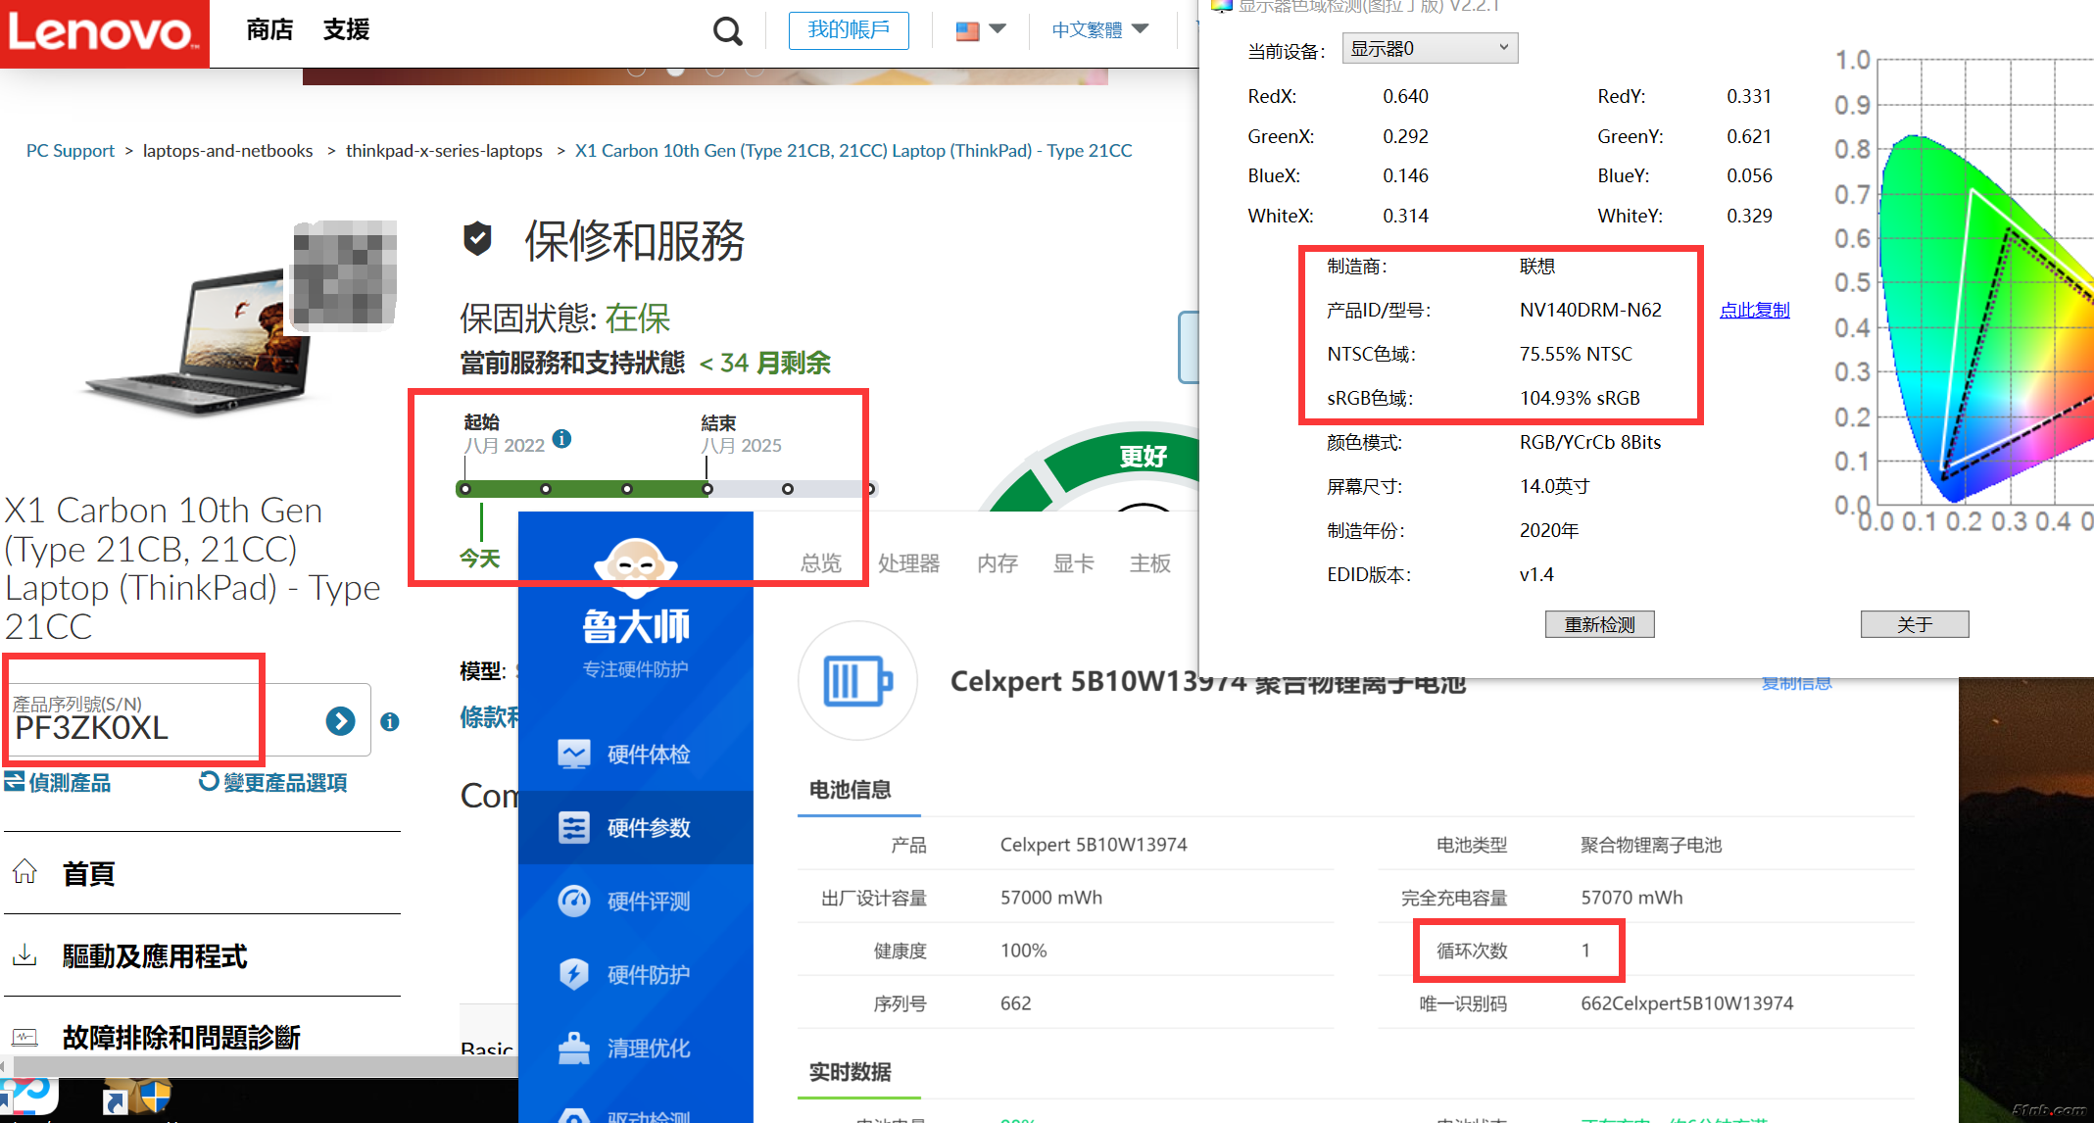Click the serial number submit arrow icon
The height and width of the screenshot is (1123, 2094).
pos(340,721)
